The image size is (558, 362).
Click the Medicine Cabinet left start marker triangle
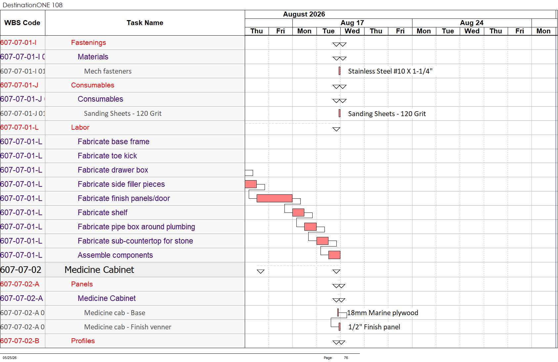(261, 271)
